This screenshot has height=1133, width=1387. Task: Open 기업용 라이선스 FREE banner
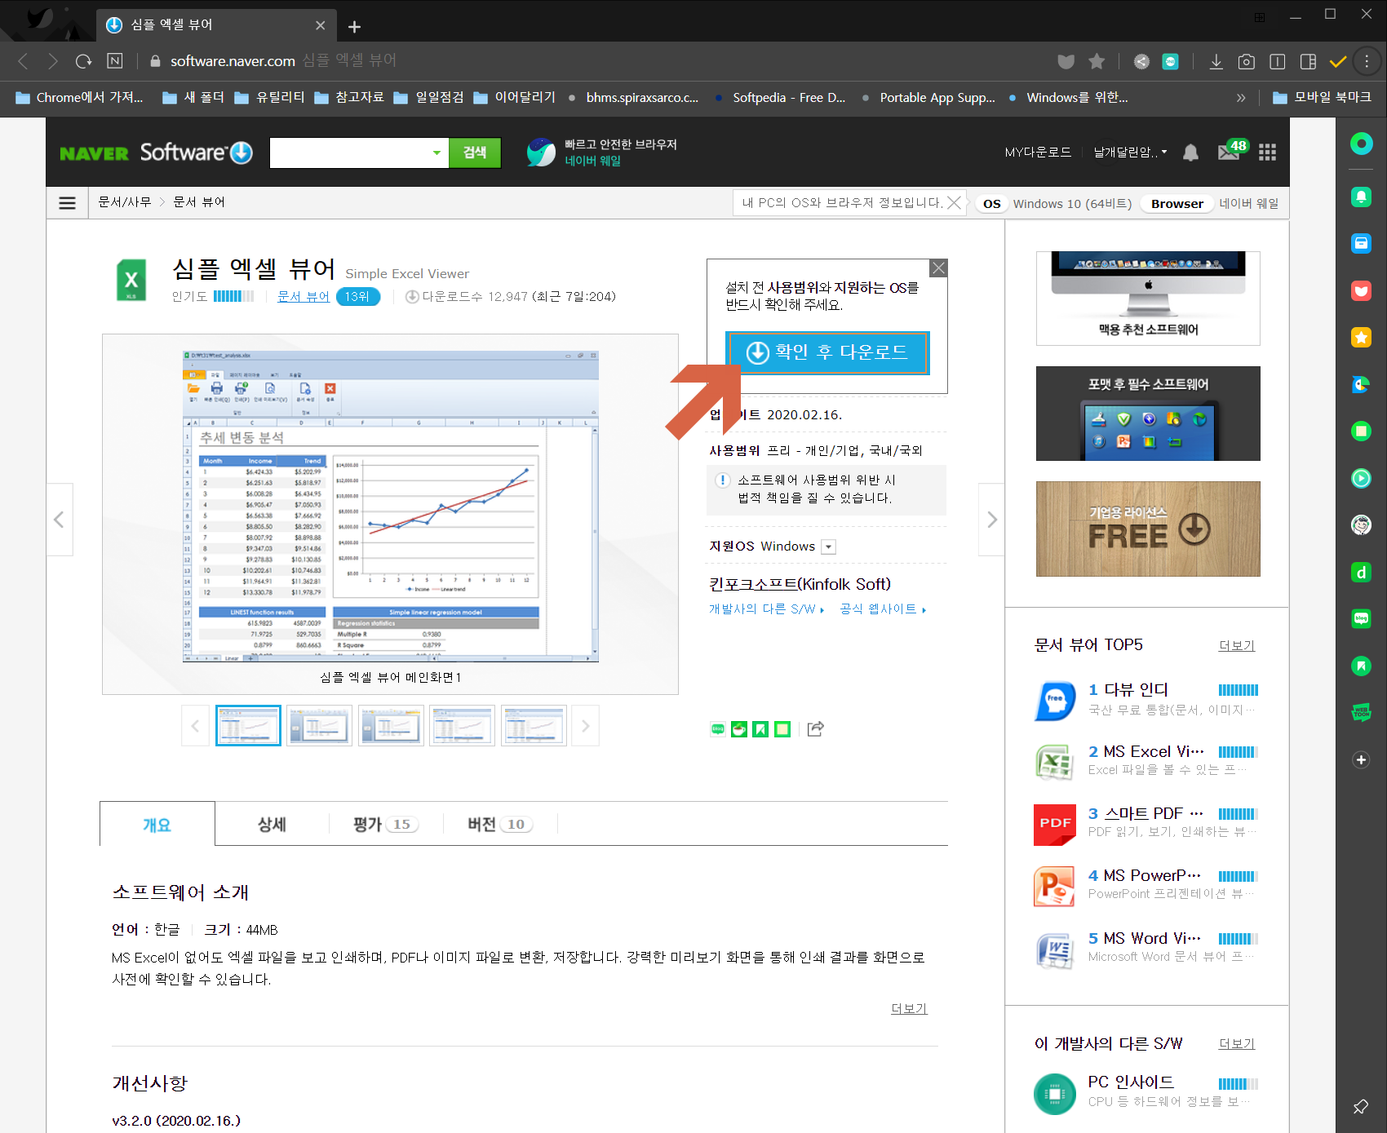(1148, 529)
